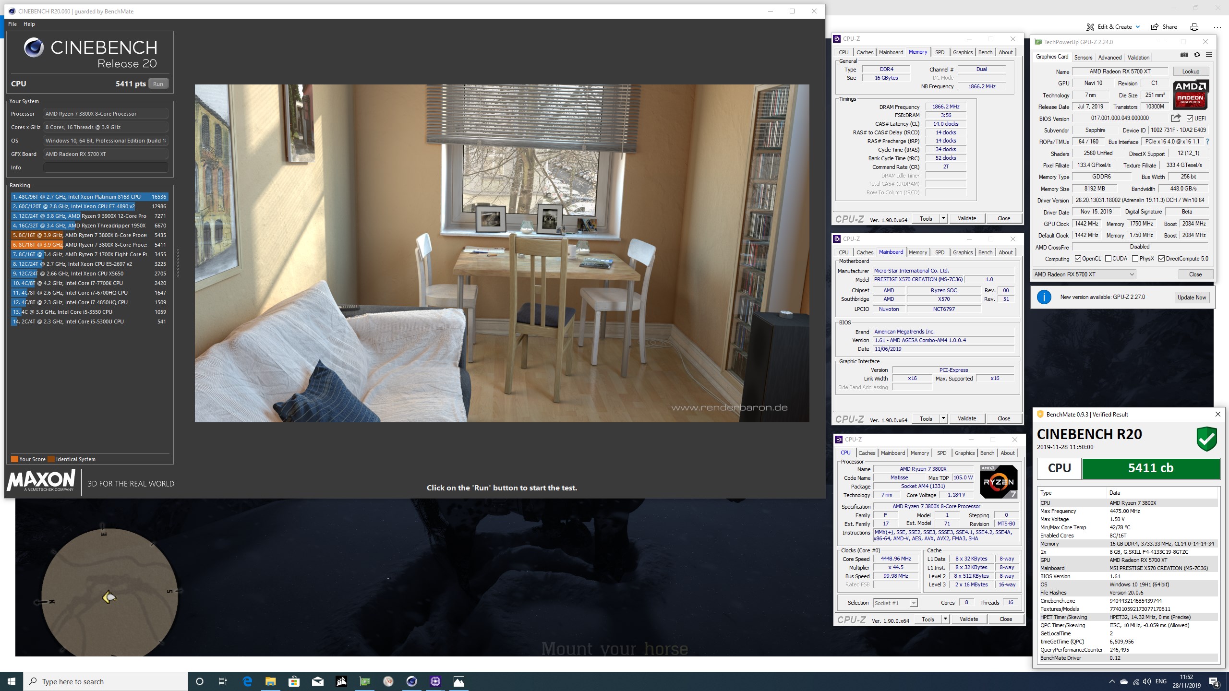Viewport: 1229px width, 691px height.
Task: Click the ENG language indicator
Action: (1161, 681)
